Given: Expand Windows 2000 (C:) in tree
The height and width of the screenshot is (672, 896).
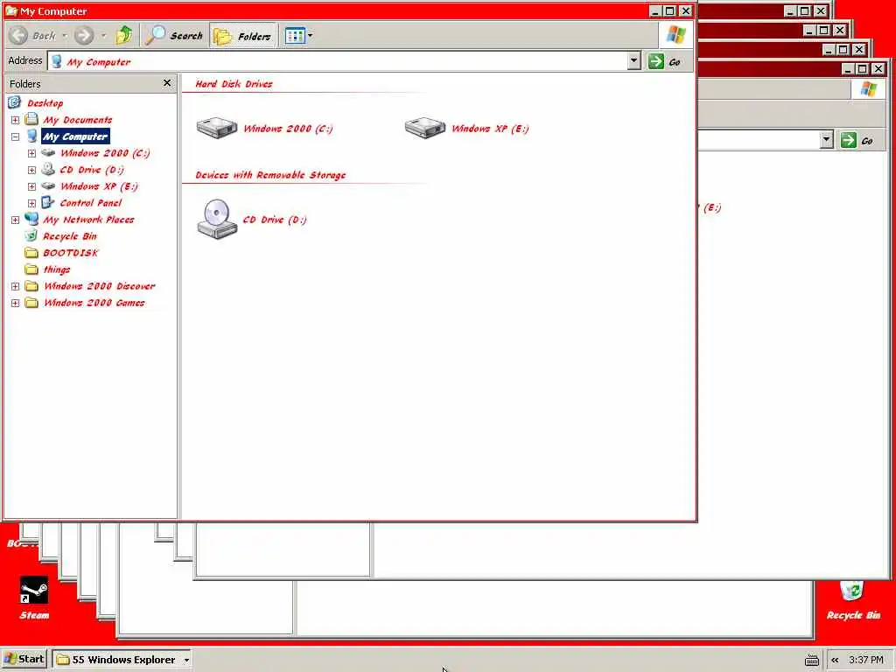Looking at the screenshot, I should pyautogui.click(x=32, y=153).
